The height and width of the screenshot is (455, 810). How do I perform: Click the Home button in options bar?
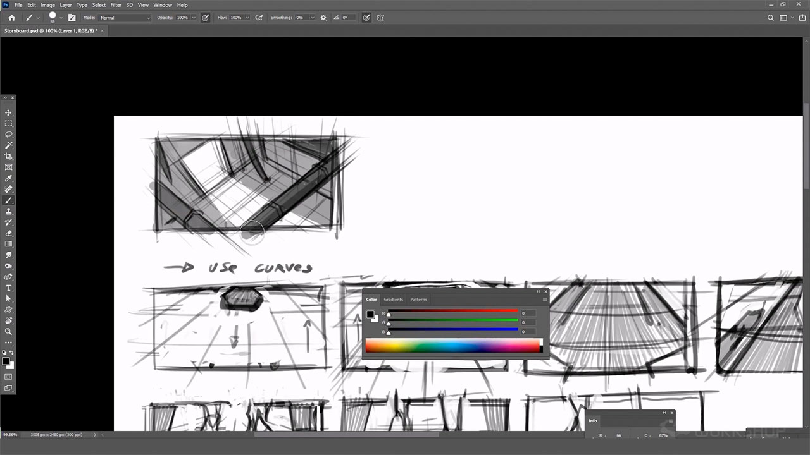coord(11,18)
